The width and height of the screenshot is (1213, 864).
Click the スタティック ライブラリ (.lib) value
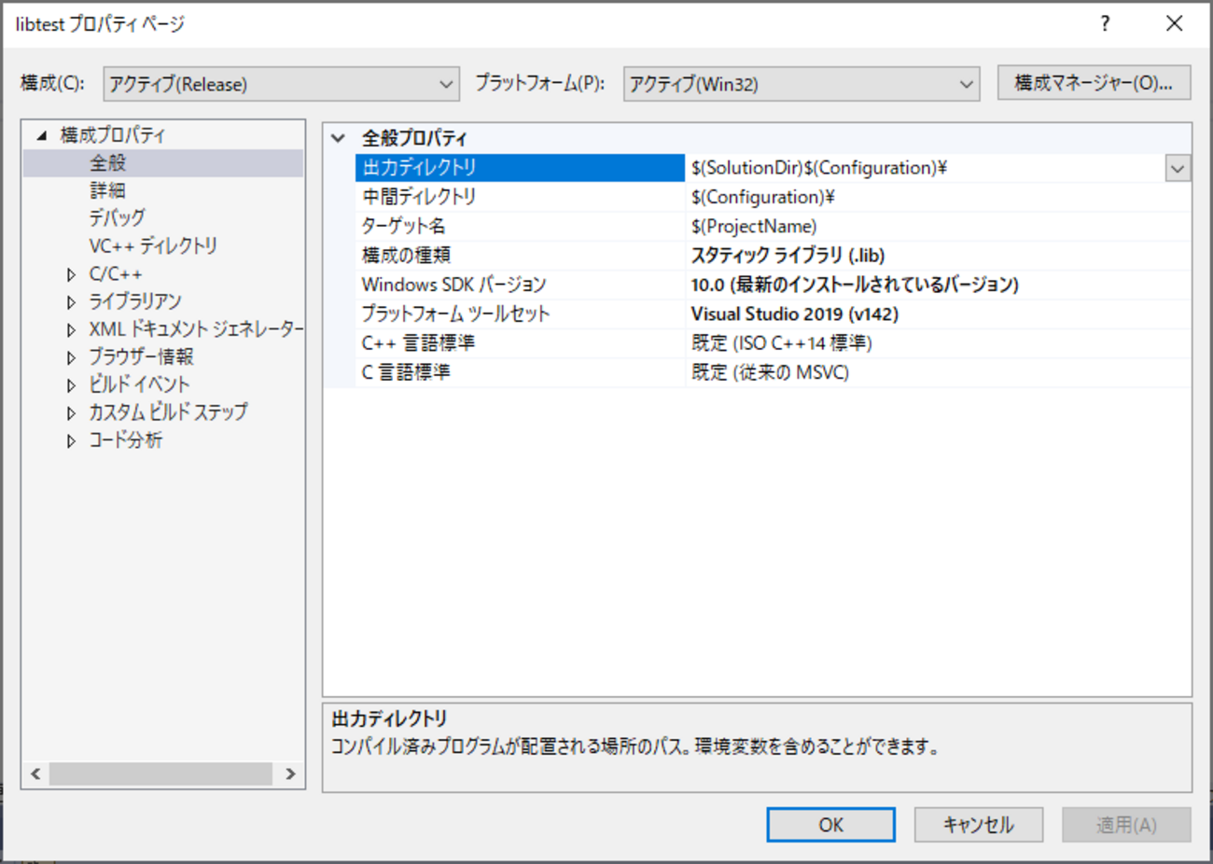coord(938,256)
